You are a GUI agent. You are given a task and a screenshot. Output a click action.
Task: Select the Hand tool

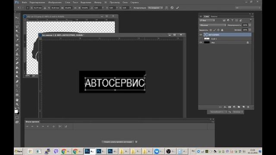[17, 100]
